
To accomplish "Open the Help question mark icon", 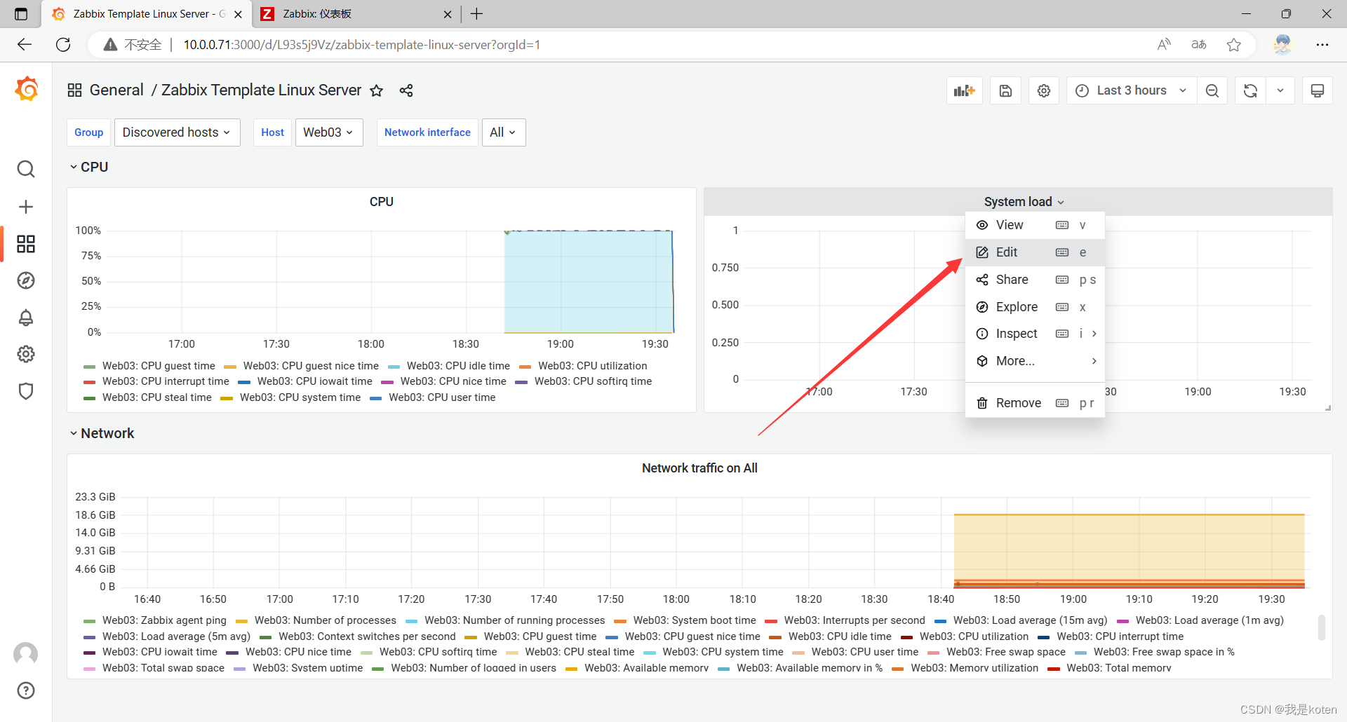I will tap(26, 690).
